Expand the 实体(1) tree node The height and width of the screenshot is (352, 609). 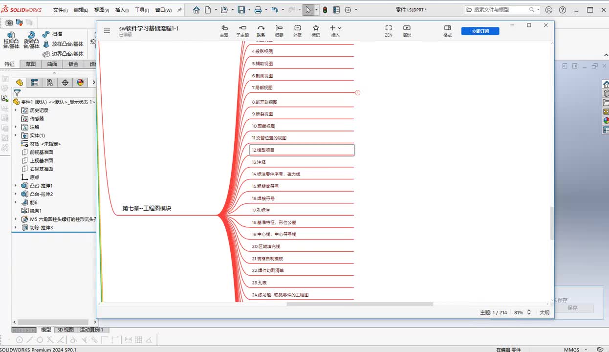pos(16,135)
